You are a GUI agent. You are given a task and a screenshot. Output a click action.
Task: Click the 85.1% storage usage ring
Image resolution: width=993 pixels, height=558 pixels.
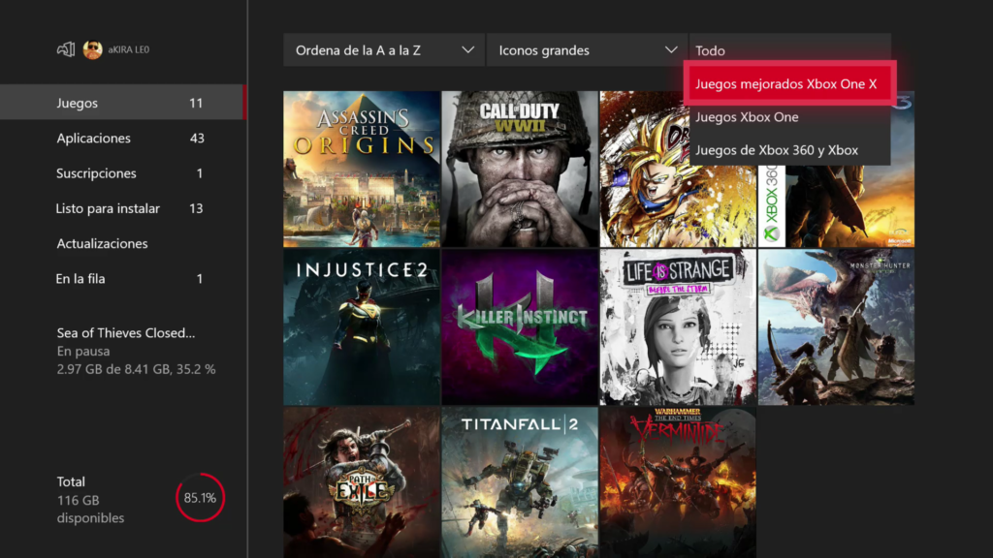coord(201,498)
